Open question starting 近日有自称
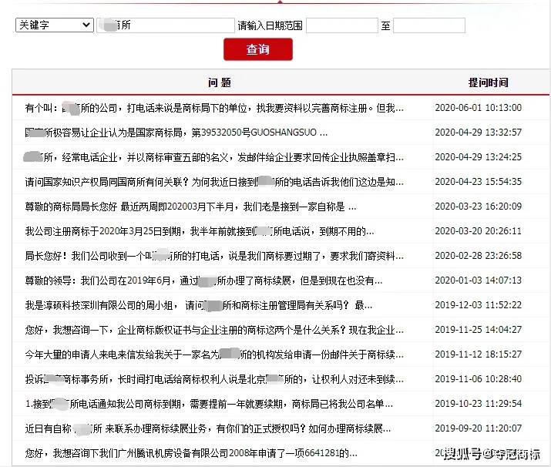 tap(207, 428)
